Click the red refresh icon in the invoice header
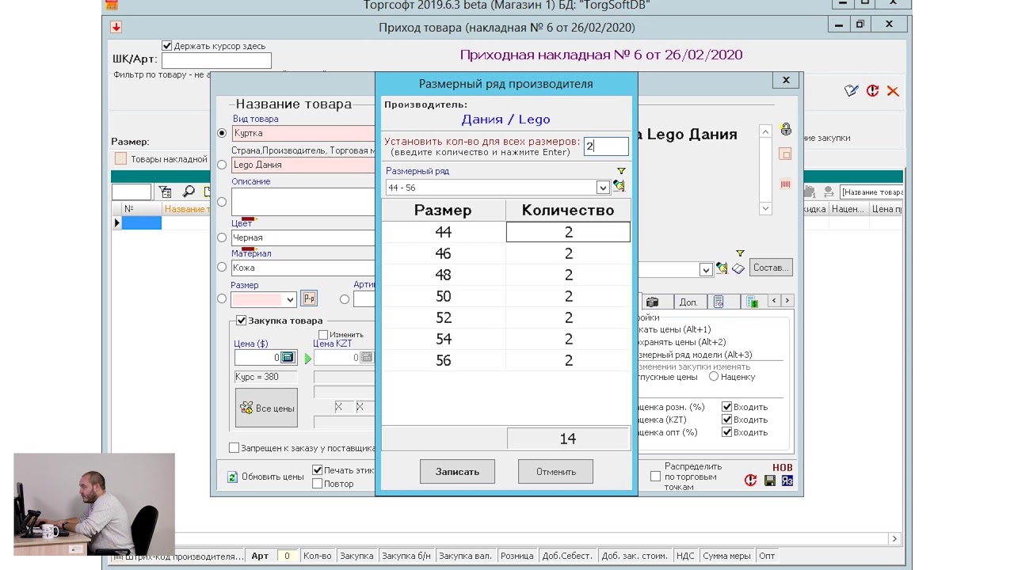The image size is (1014, 570). [872, 91]
